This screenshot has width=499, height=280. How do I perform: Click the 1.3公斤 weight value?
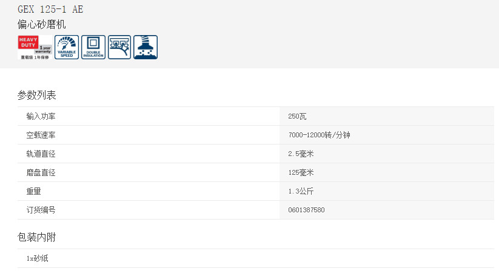(301, 191)
